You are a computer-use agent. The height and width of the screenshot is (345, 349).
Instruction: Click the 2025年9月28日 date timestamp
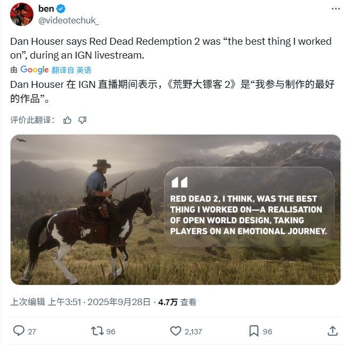(x=119, y=302)
